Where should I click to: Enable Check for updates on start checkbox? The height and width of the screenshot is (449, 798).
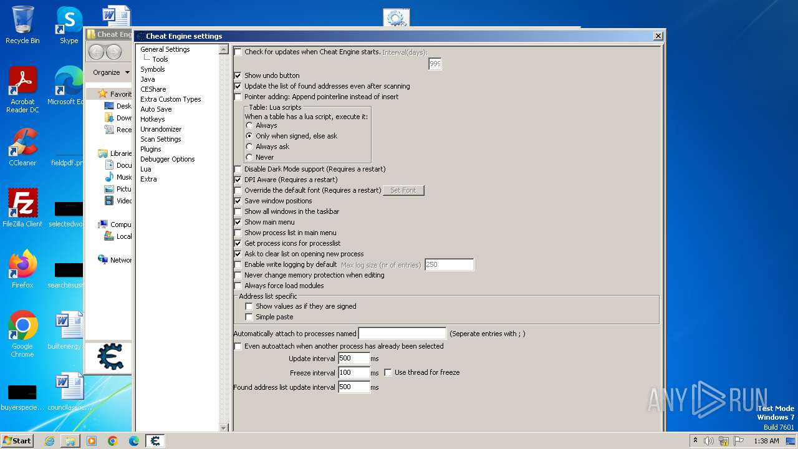point(238,52)
